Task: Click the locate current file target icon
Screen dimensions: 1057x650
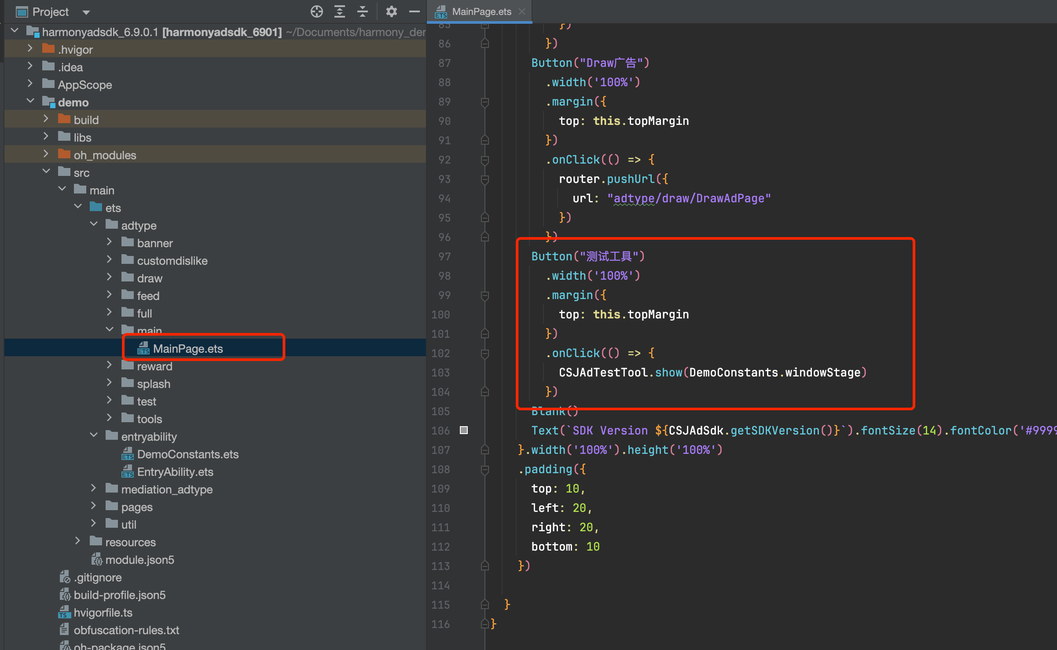Action: click(316, 11)
